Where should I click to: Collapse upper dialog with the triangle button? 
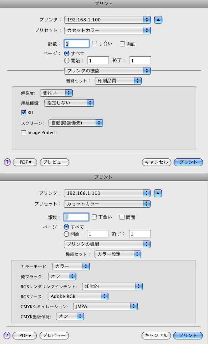click(x=158, y=20)
